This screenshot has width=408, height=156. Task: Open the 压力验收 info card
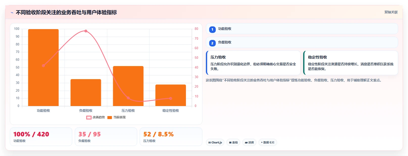click(253, 63)
